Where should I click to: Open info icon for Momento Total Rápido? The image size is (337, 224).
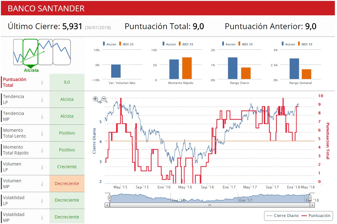42,150
